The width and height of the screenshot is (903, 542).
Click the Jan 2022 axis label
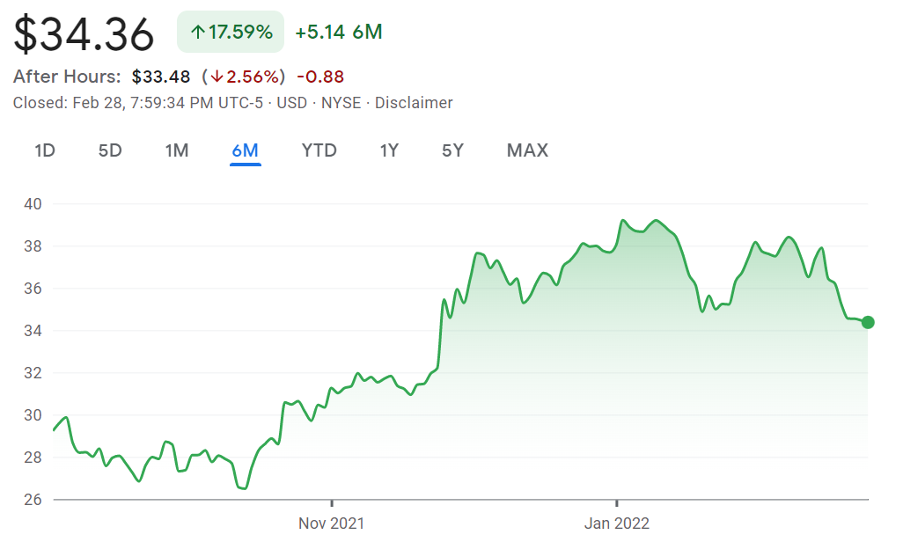(617, 524)
